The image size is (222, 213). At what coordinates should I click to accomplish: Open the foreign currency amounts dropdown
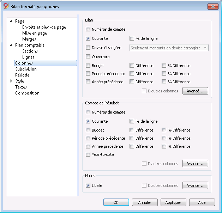click(169, 48)
